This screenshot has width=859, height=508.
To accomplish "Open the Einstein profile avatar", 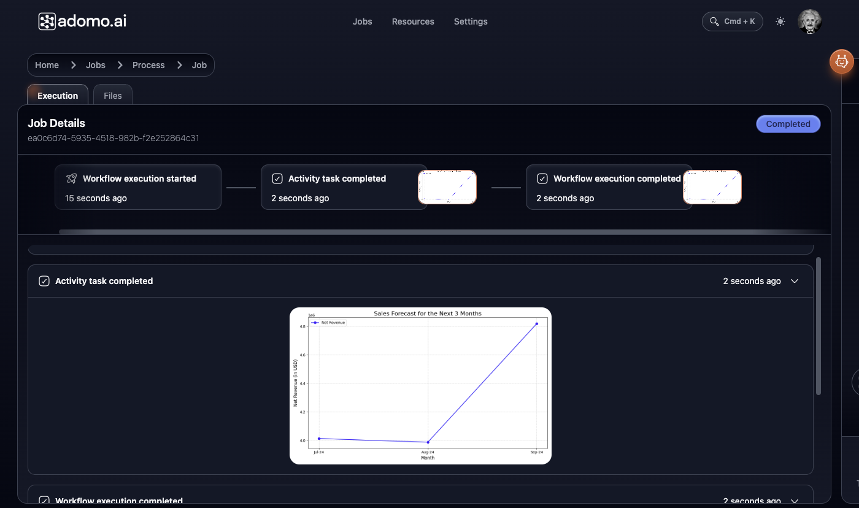I will click(810, 21).
